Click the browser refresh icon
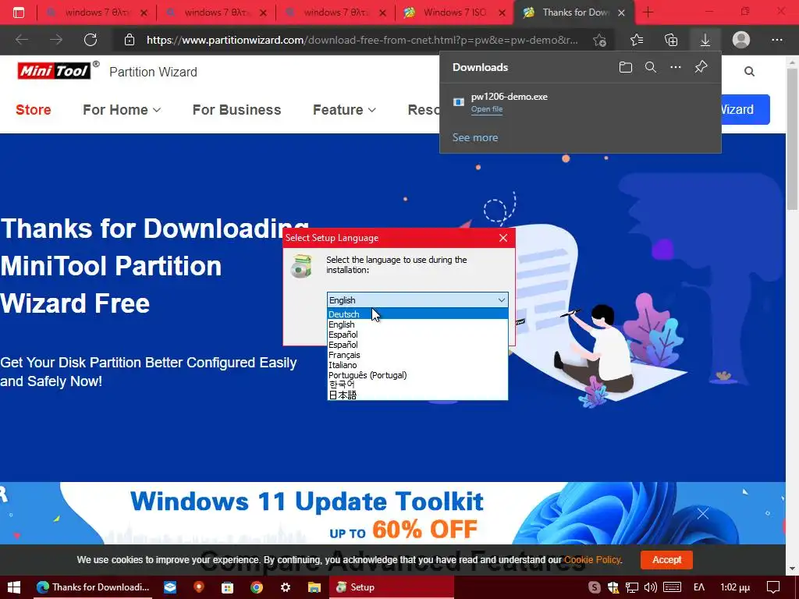Image resolution: width=799 pixels, height=599 pixels. coord(91,40)
